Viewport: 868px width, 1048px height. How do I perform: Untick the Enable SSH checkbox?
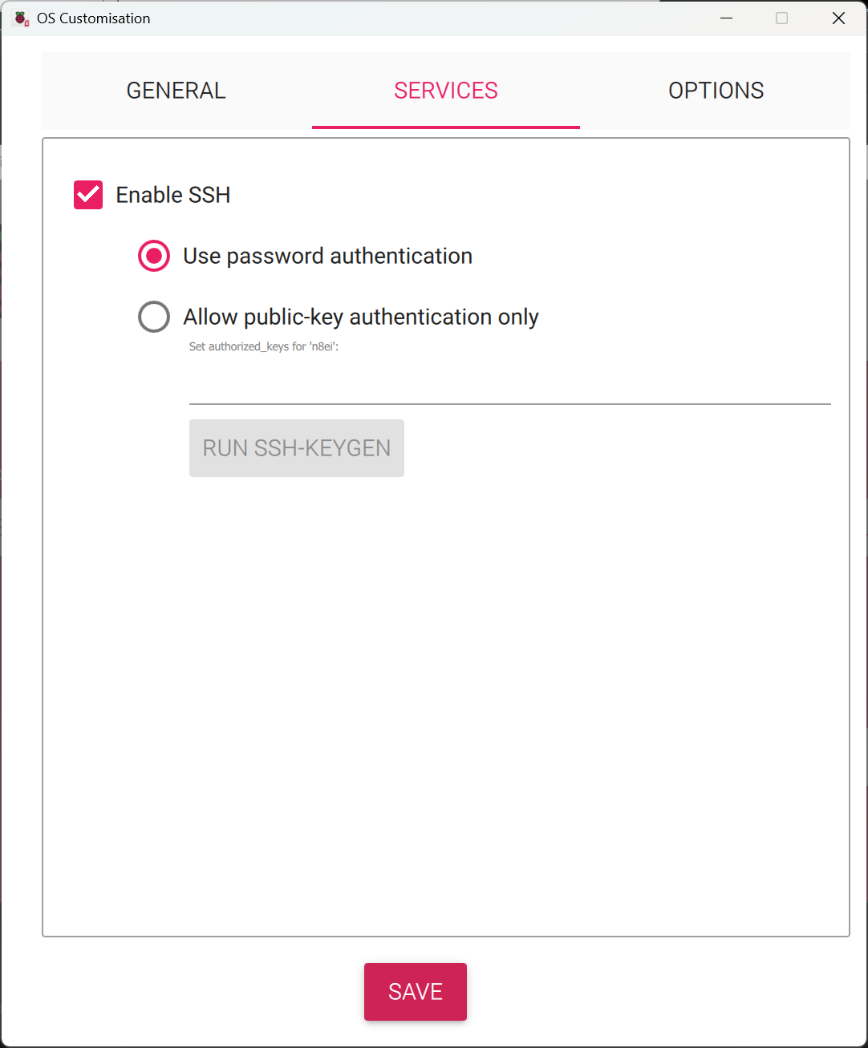click(88, 195)
